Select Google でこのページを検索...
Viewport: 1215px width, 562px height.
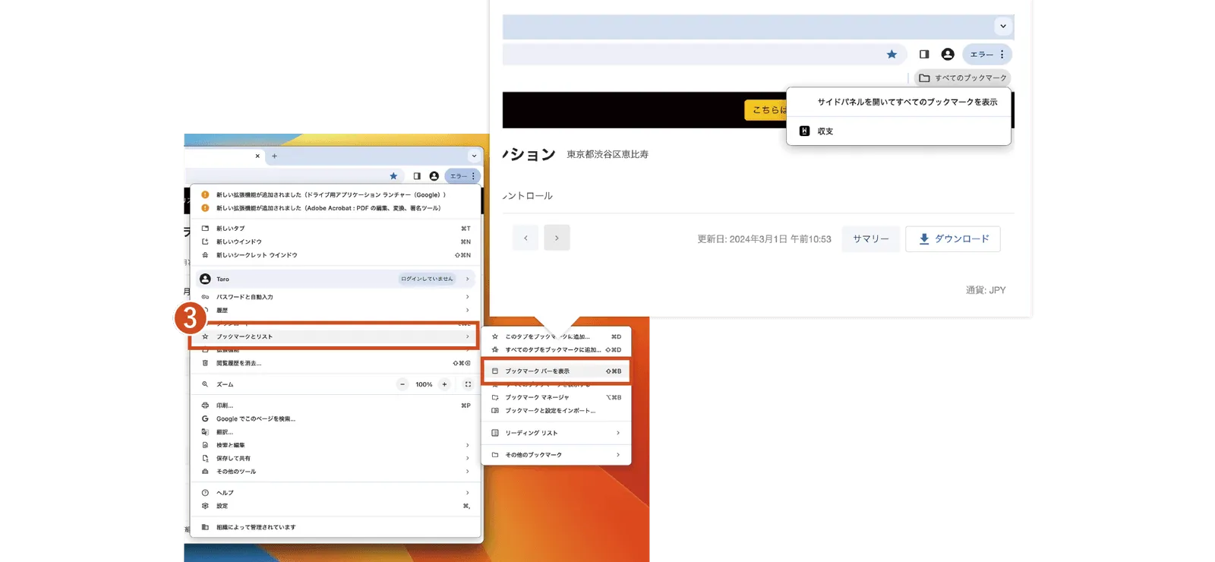336,418
